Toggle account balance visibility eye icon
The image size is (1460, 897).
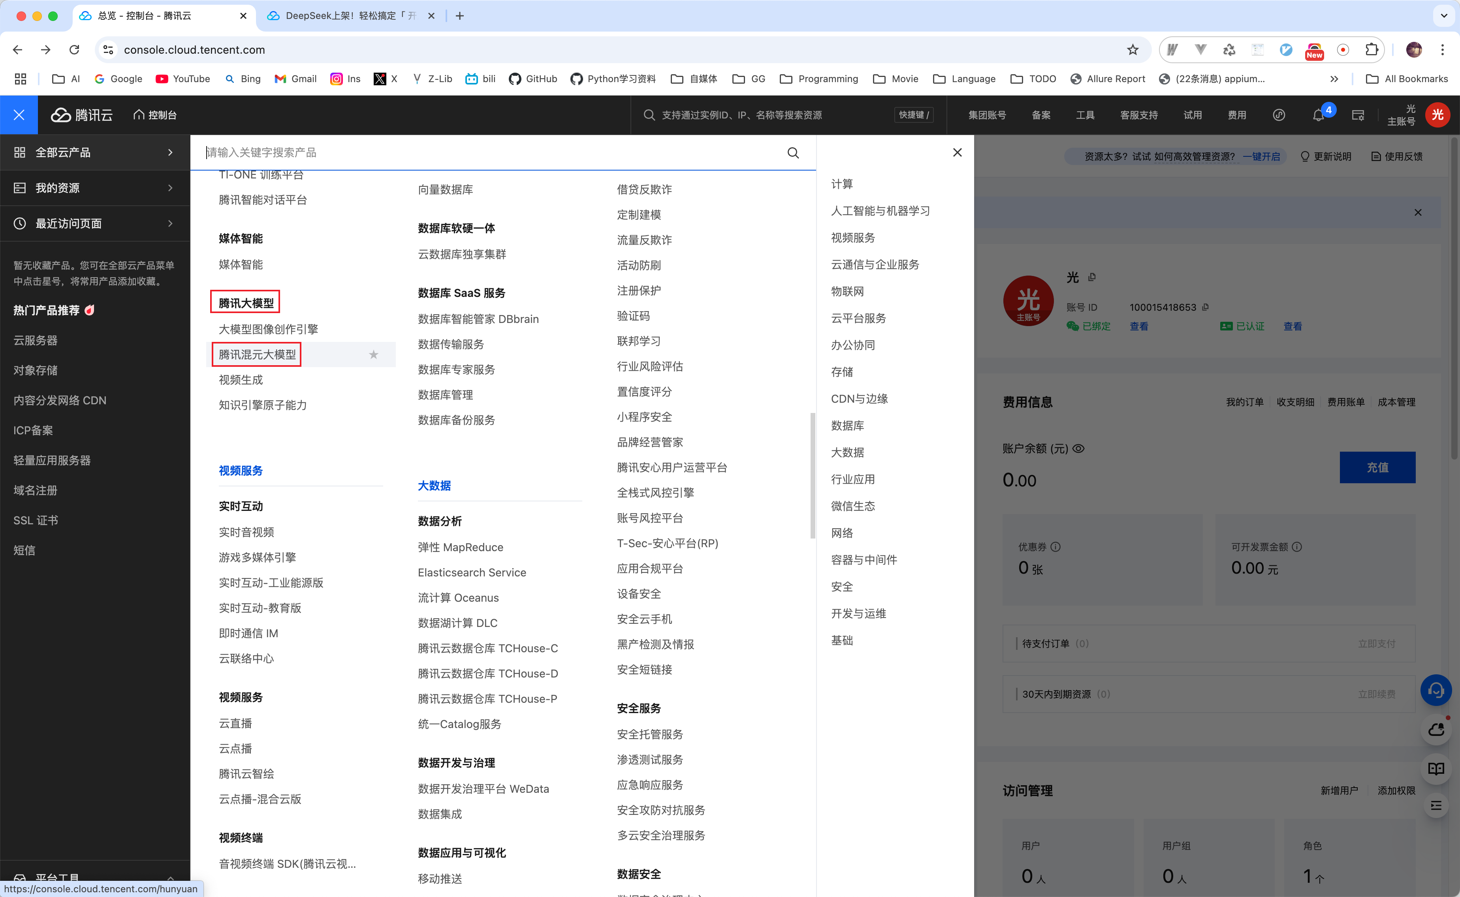(1079, 448)
